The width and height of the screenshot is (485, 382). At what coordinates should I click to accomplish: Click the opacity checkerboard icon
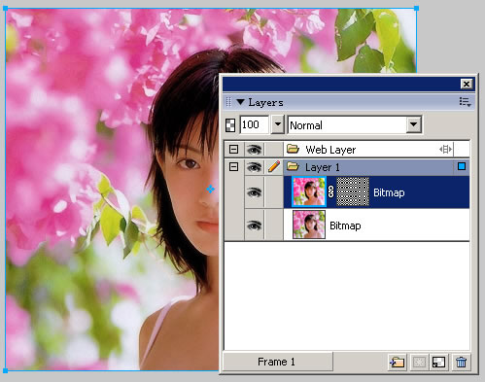coord(230,125)
